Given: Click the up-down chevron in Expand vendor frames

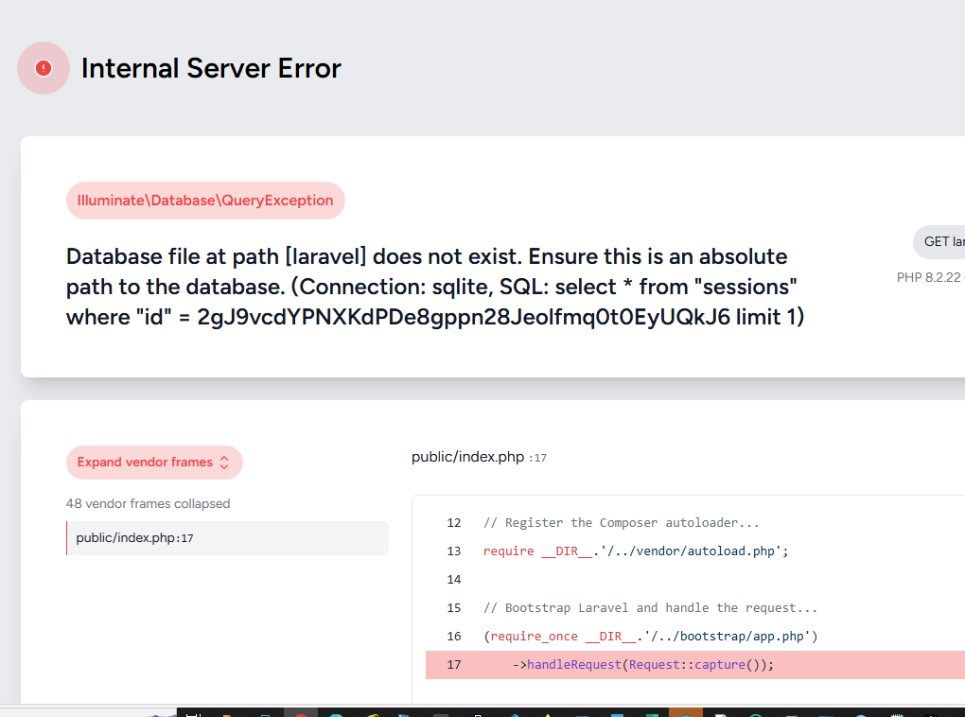Looking at the screenshot, I should tap(224, 463).
